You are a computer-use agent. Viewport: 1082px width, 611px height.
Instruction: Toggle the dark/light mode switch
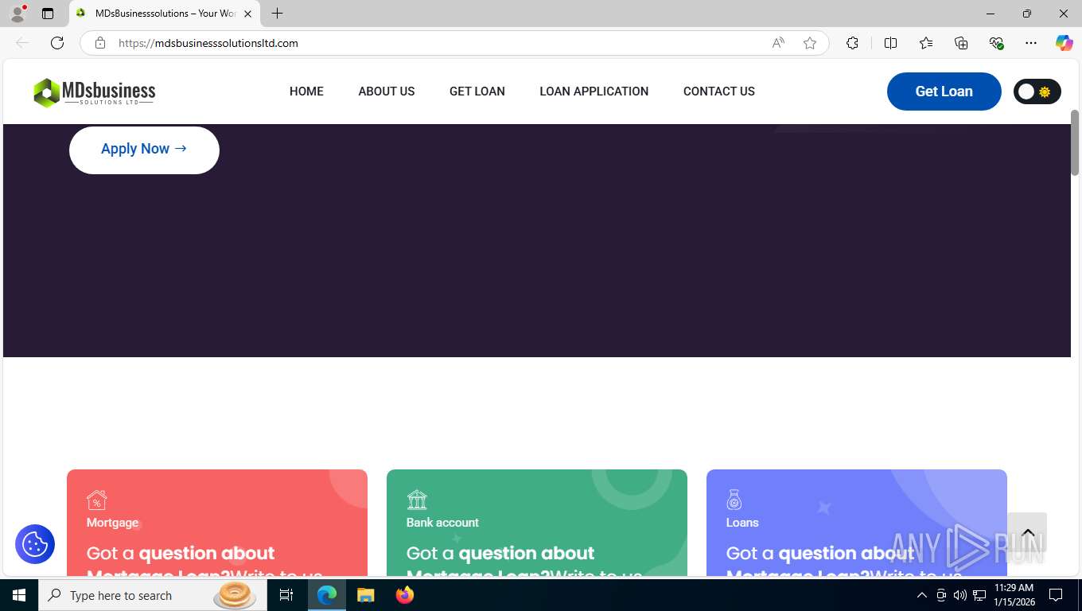[1037, 91]
